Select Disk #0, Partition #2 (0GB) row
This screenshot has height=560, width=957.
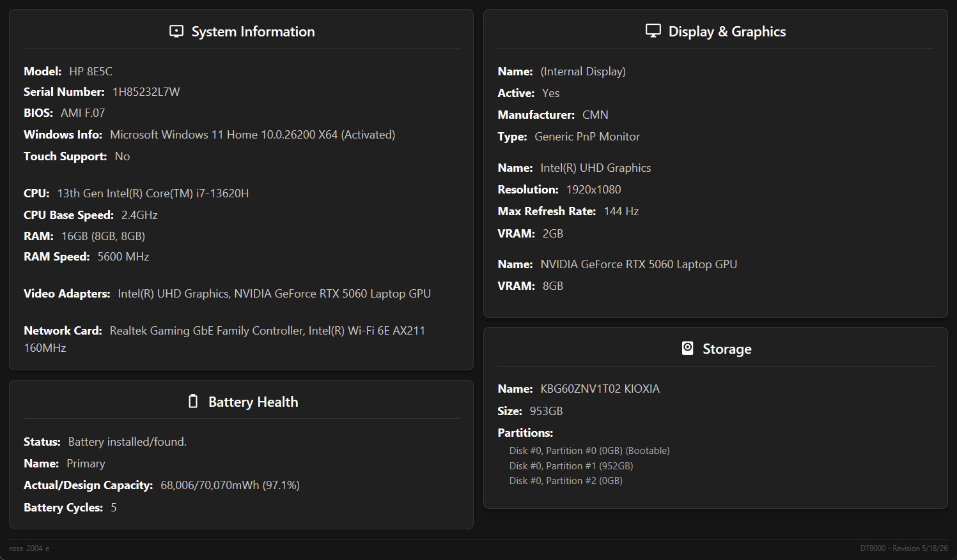click(566, 481)
